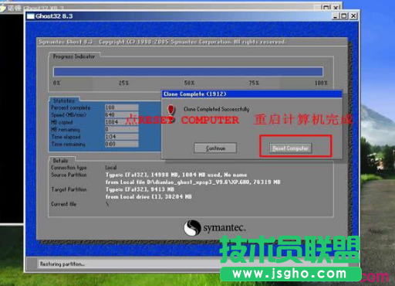
Task: Click the www.jsgho.com watermark banner
Action: coord(291,274)
